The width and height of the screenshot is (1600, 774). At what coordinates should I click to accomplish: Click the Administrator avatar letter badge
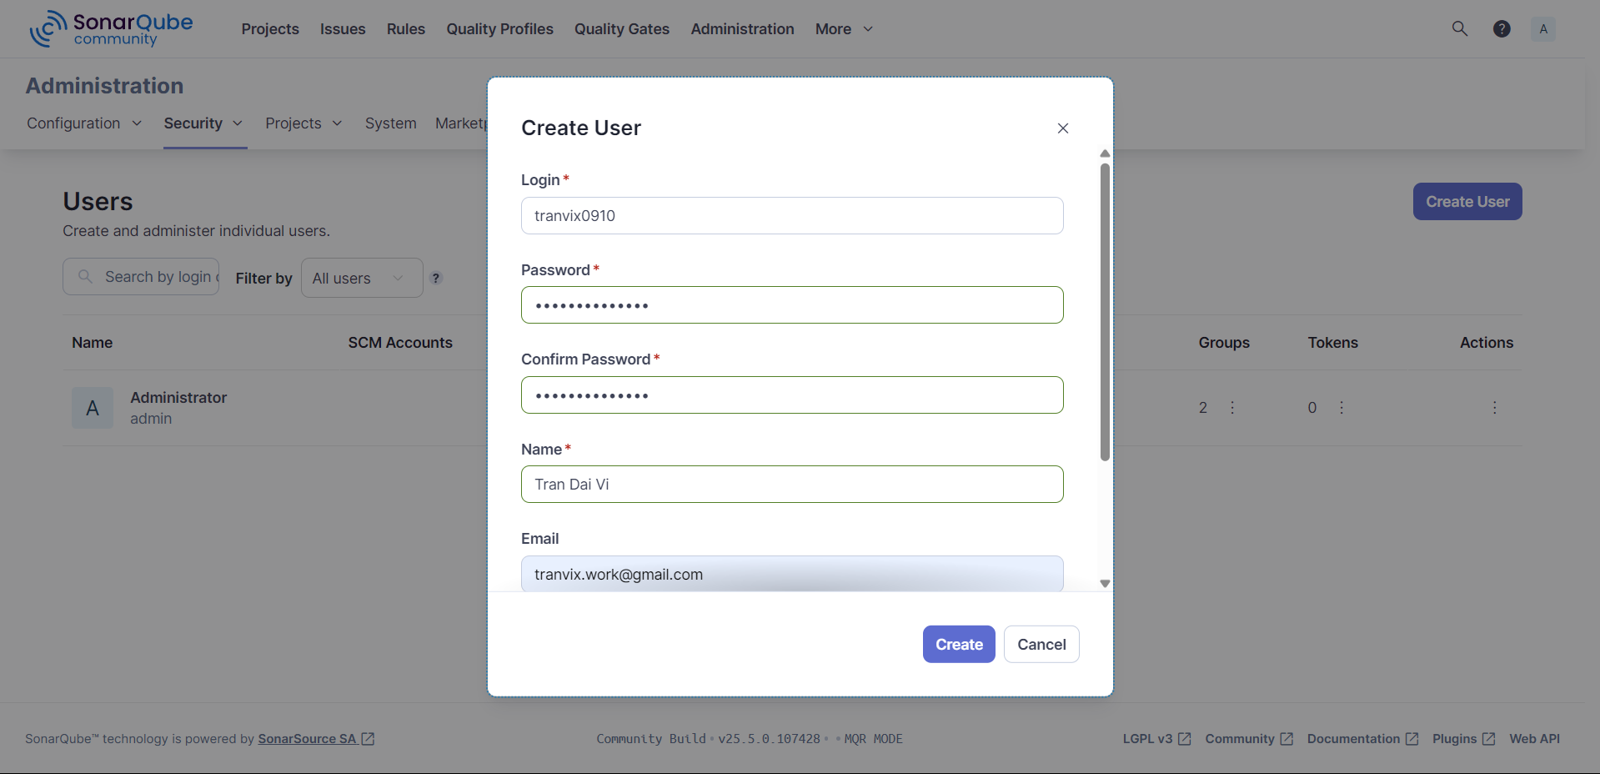pyautogui.click(x=92, y=408)
